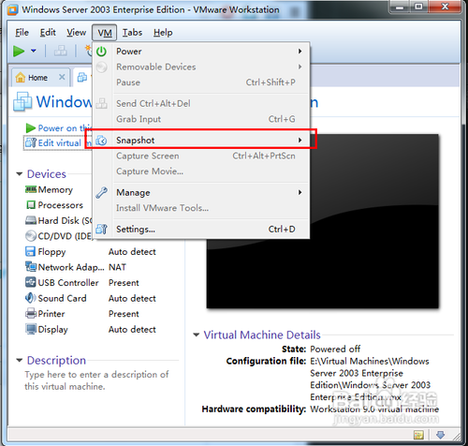Expand the Snapshot submenu
This screenshot has width=468, height=446.
201,141
